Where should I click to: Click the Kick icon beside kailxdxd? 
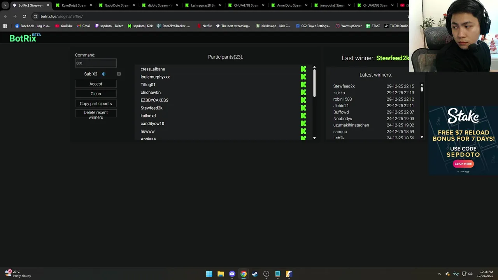click(x=303, y=116)
